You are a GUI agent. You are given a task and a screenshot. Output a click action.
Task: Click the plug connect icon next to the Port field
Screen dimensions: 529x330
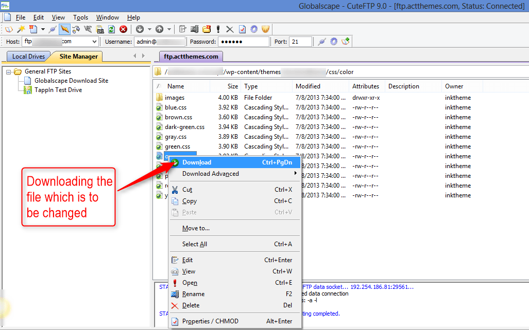(322, 42)
